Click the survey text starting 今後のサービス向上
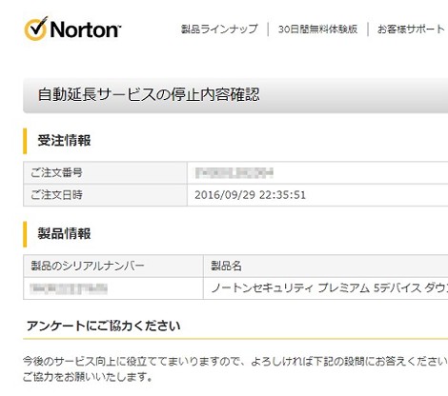 [x=235, y=361]
